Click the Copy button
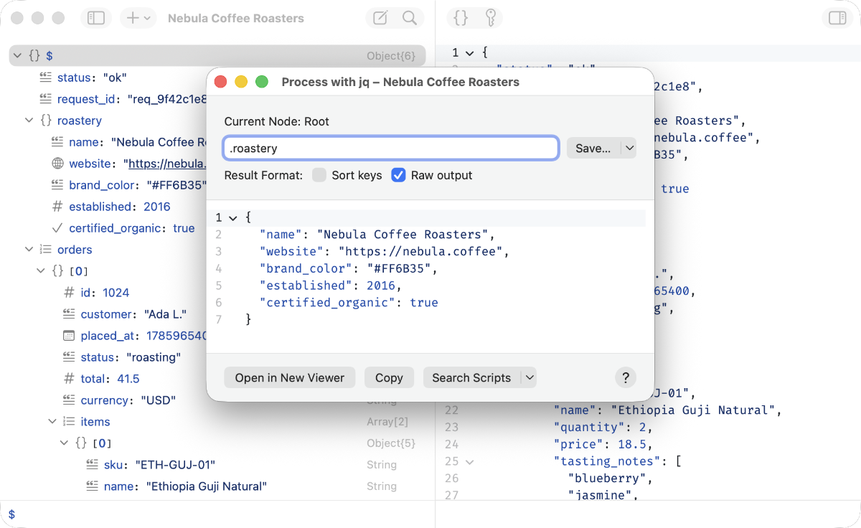Viewport: 861px width, 528px height. [389, 377]
